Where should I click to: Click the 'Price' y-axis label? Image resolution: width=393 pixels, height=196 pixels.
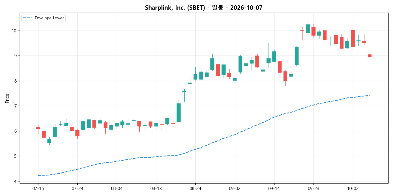pos(7,98)
